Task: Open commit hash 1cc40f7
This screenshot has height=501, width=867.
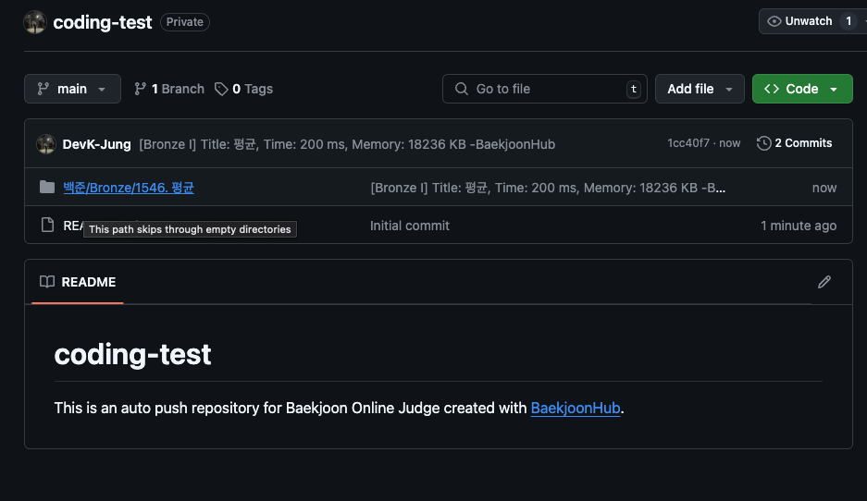Action: coord(687,143)
